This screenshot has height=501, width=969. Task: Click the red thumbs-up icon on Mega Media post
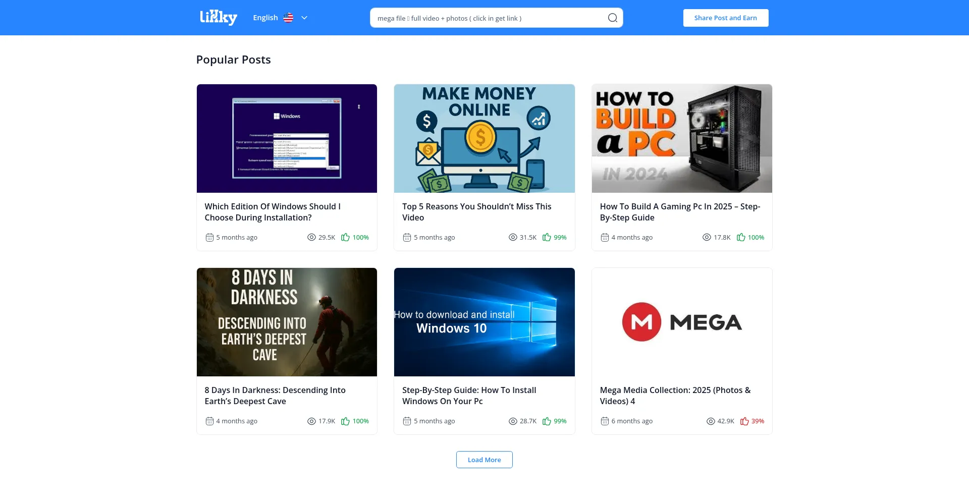click(x=744, y=421)
